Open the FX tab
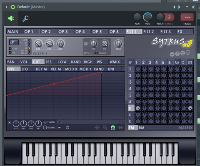Image resolution: width=200 pixels, height=166 pixels. [x=185, y=32]
